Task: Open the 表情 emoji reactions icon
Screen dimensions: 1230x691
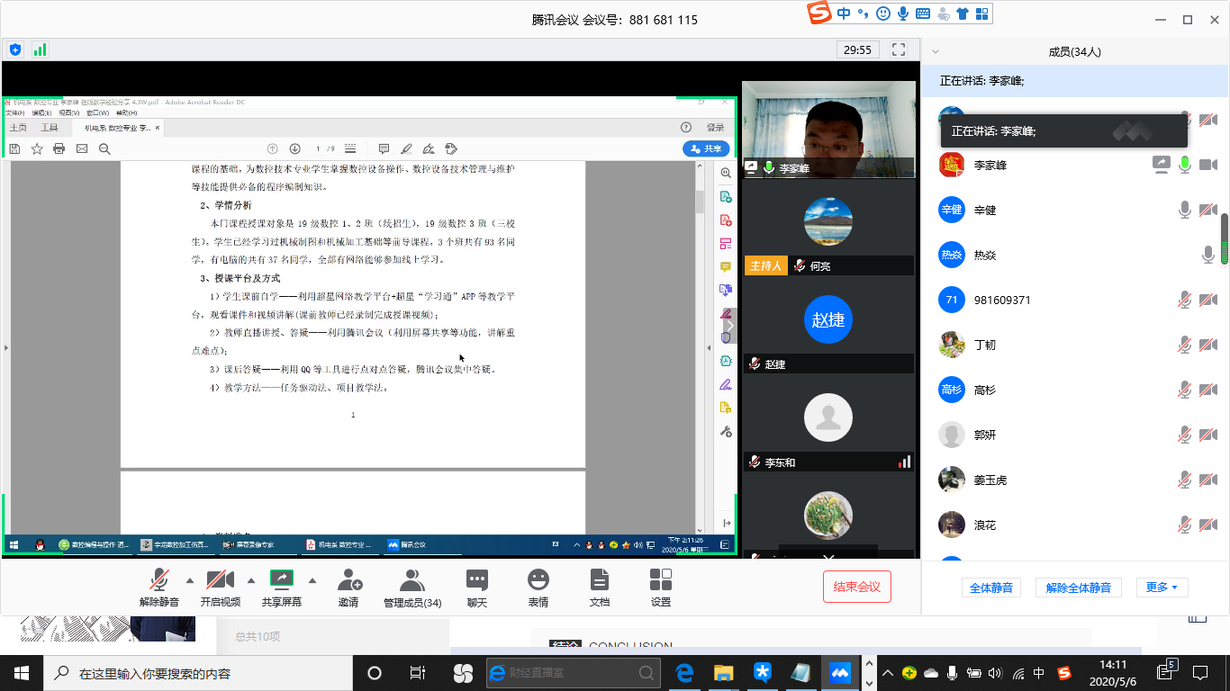Action: pos(538,580)
